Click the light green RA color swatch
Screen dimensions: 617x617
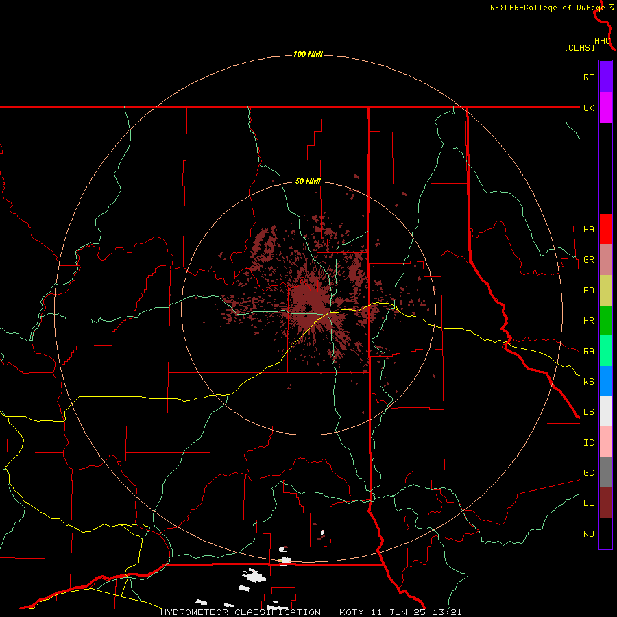click(605, 351)
